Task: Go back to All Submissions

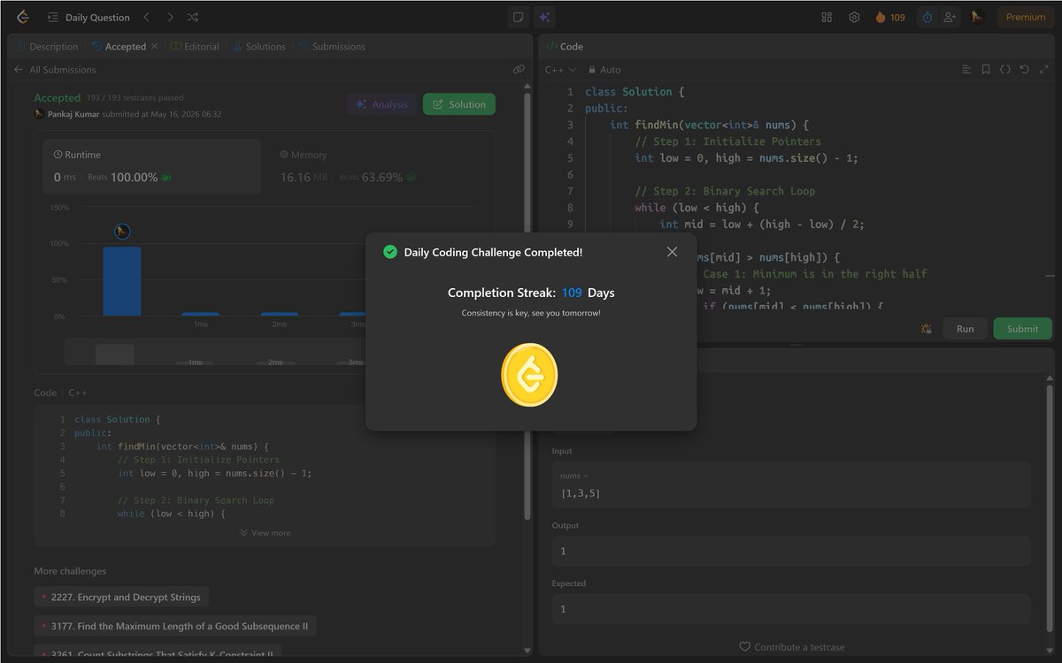Action: tap(55, 70)
